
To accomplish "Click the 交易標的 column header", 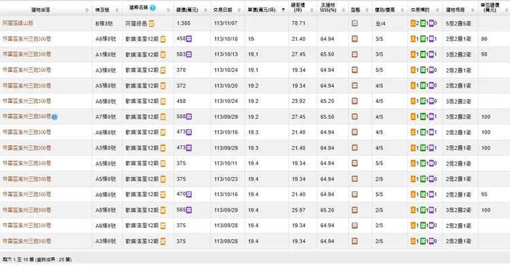I will (420, 10).
